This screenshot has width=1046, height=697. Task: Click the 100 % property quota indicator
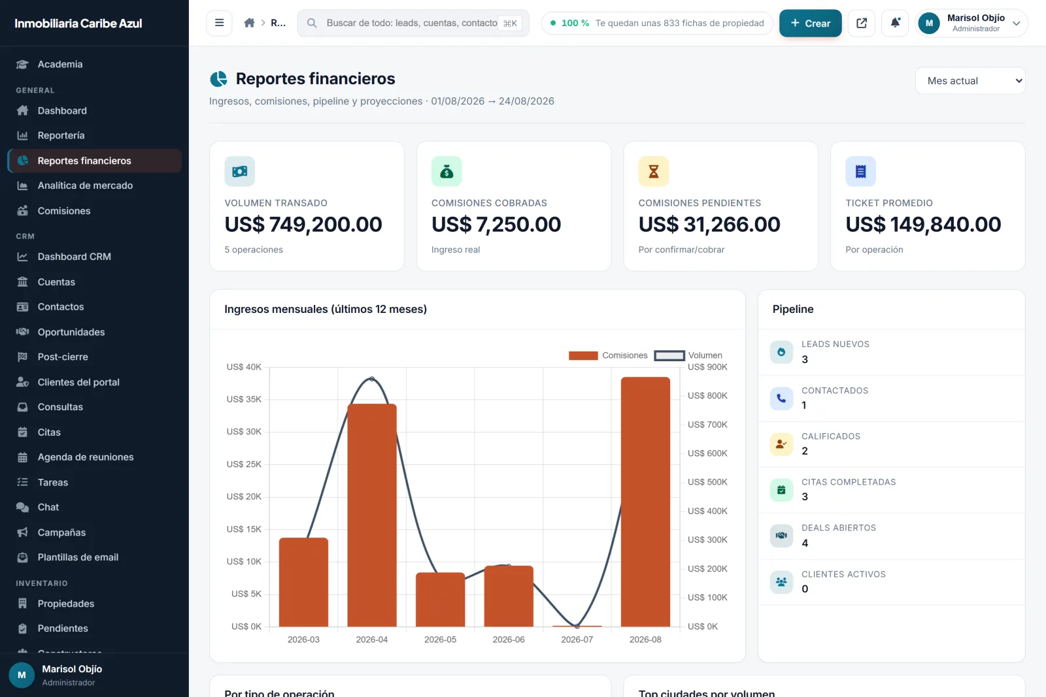[x=657, y=23]
